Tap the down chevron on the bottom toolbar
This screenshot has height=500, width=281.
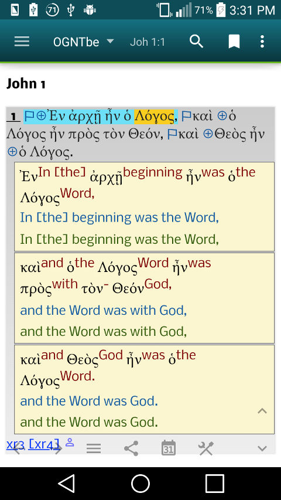262,448
